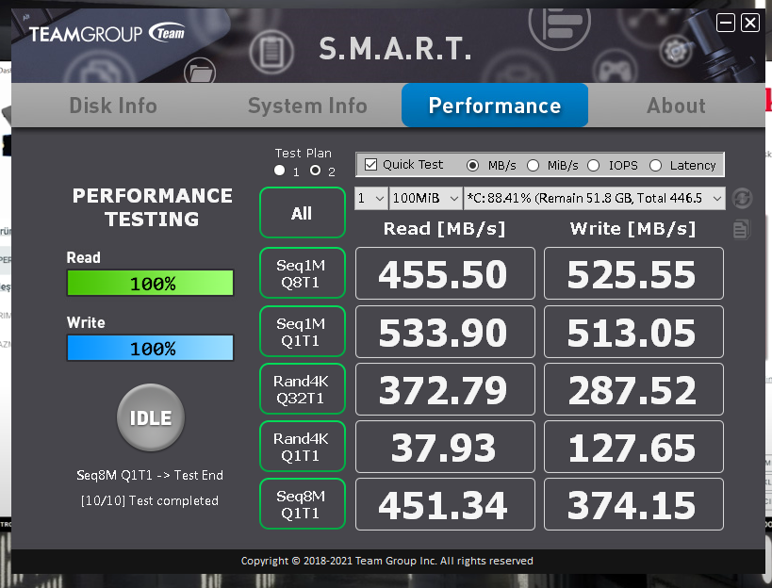Select the Performance tab

[495, 105]
